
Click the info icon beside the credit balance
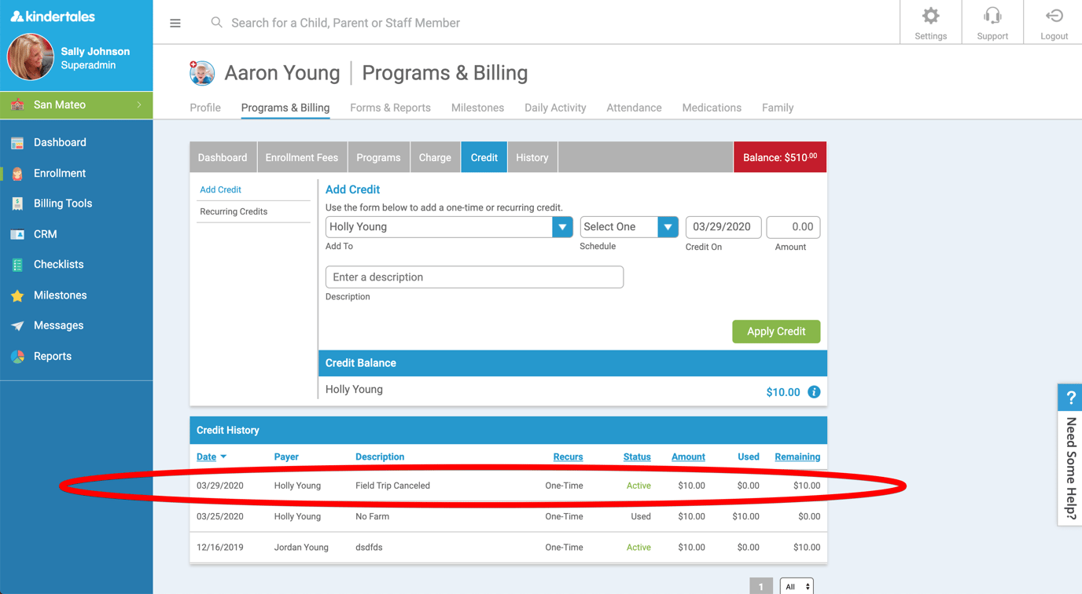(814, 391)
